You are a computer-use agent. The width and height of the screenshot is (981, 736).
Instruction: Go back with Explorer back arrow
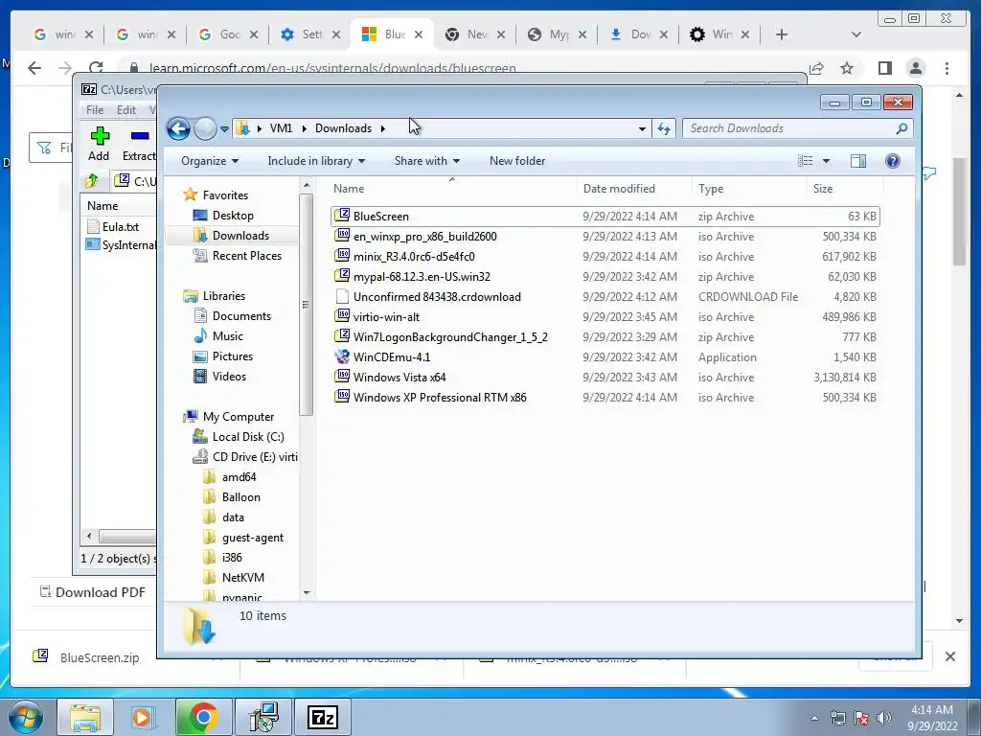(178, 129)
